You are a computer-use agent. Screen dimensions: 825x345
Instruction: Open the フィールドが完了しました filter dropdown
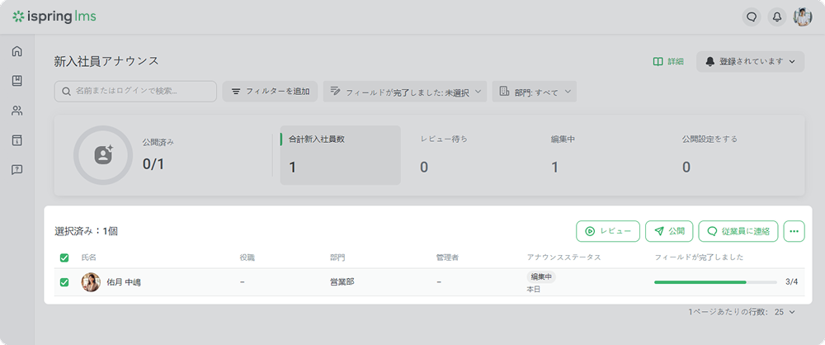click(404, 92)
